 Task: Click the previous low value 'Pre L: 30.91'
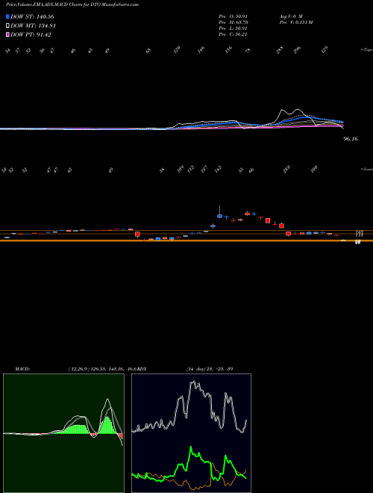click(233, 28)
